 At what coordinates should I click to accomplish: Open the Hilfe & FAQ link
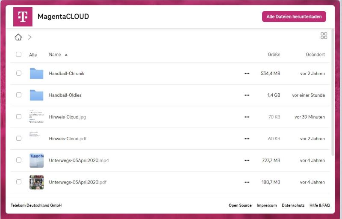[x=319, y=205]
